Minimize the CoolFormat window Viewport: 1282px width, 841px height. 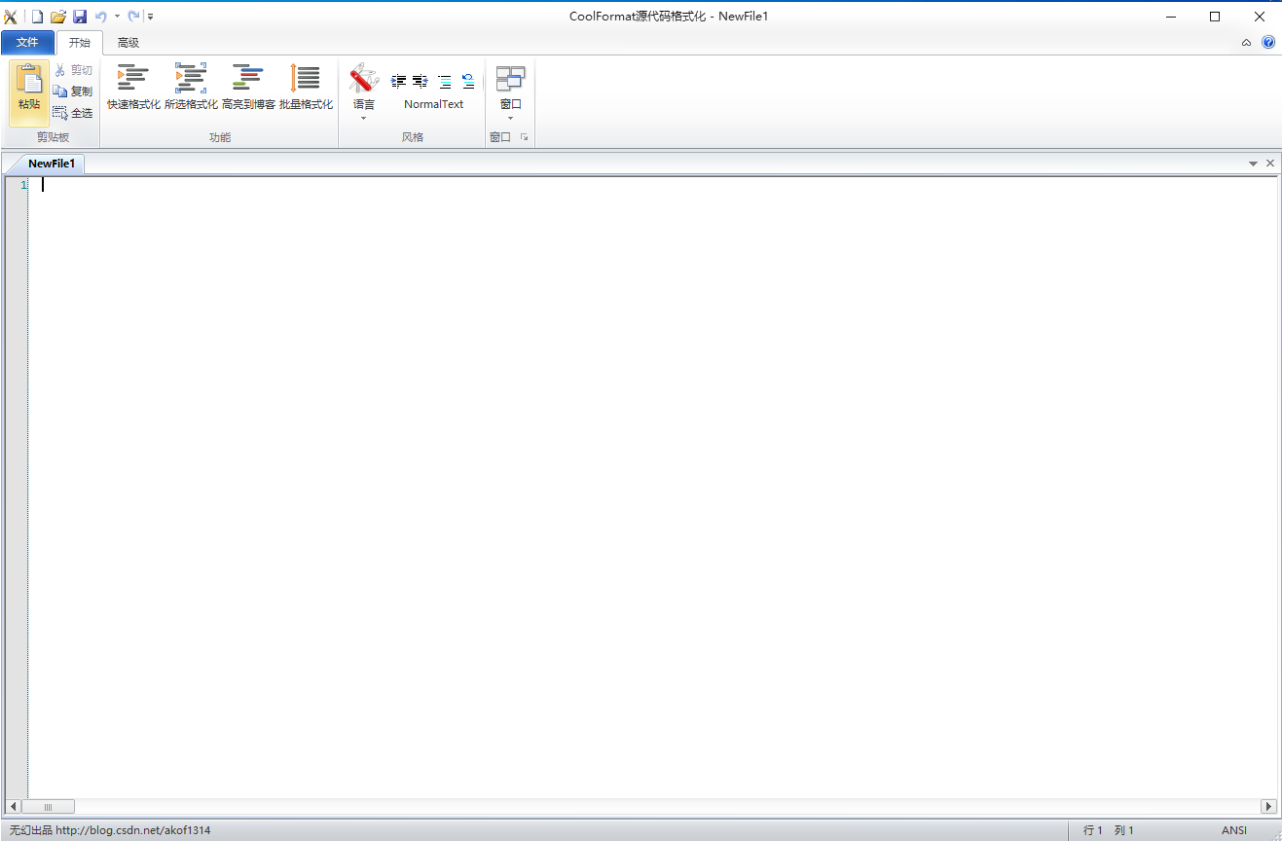coord(1170,17)
